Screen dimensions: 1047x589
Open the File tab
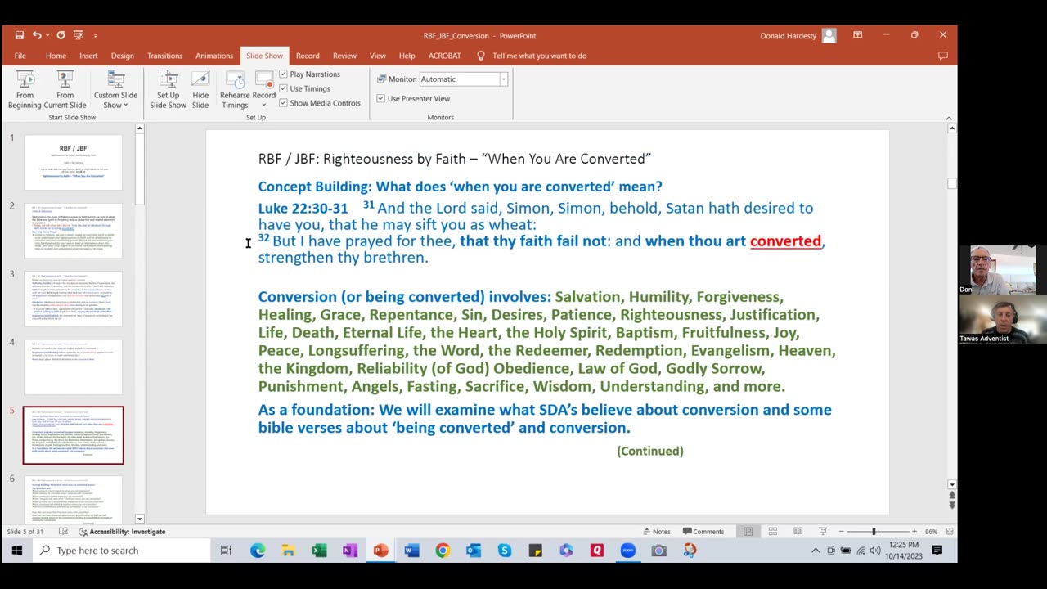pyautogui.click(x=20, y=56)
